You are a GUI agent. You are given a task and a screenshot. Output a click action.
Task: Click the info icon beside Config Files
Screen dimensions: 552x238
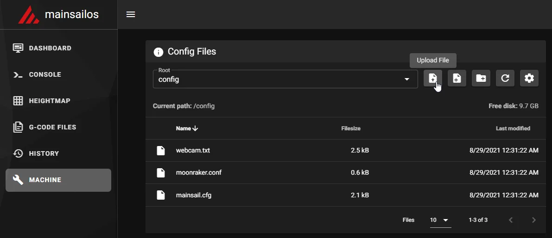159,52
